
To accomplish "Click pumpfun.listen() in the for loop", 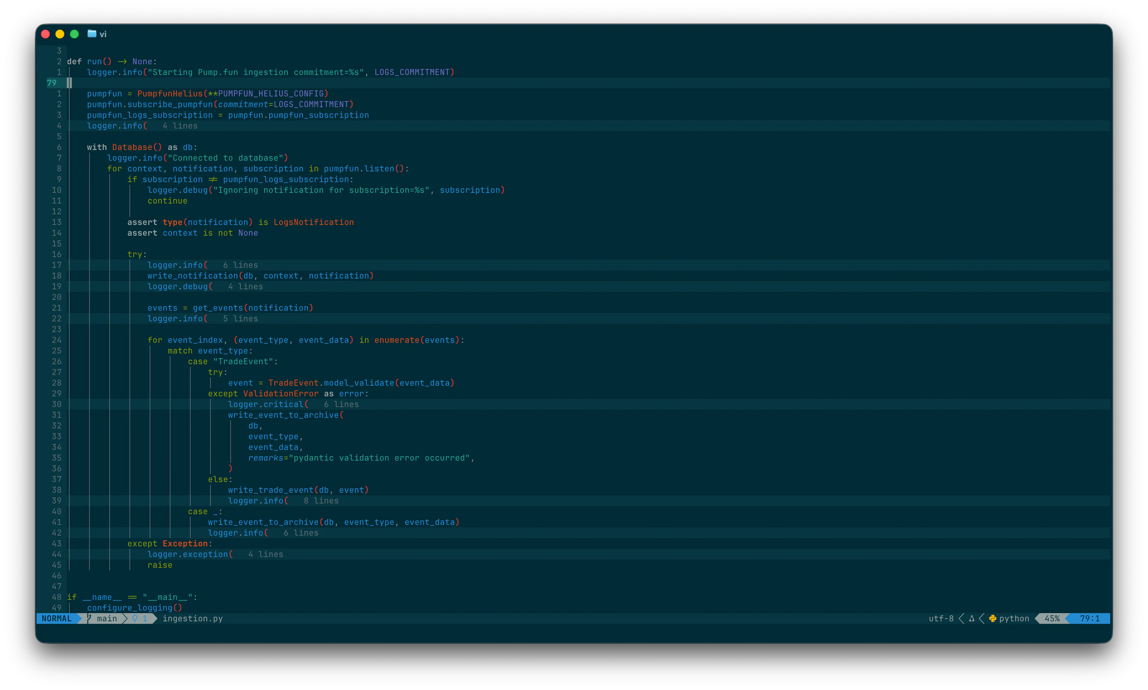I will 364,169.
